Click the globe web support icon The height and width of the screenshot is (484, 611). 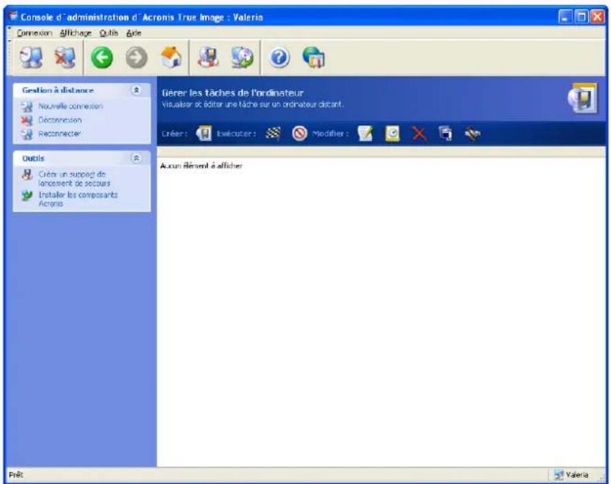pyautogui.click(x=314, y=58)
